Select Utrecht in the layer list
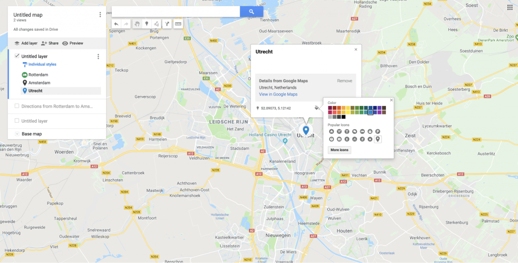The width and height of the screenshot is (518, 263). [61, 91]
